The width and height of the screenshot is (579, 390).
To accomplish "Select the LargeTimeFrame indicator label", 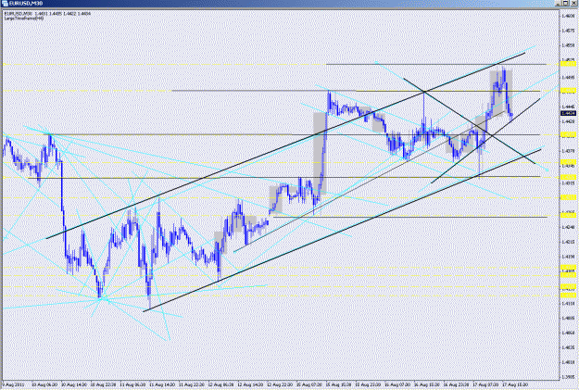I will (24, 18).
